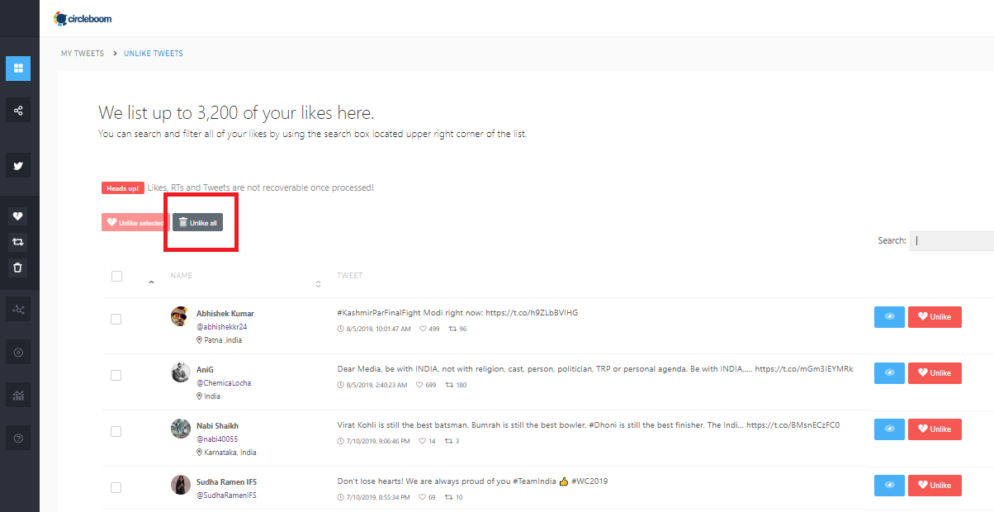
Task: Check the box for Abhishek Kumar's row
Action: click(116, 319)
